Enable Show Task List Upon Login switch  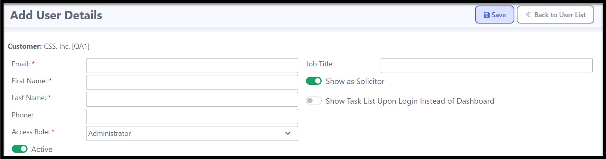[314, 101]
